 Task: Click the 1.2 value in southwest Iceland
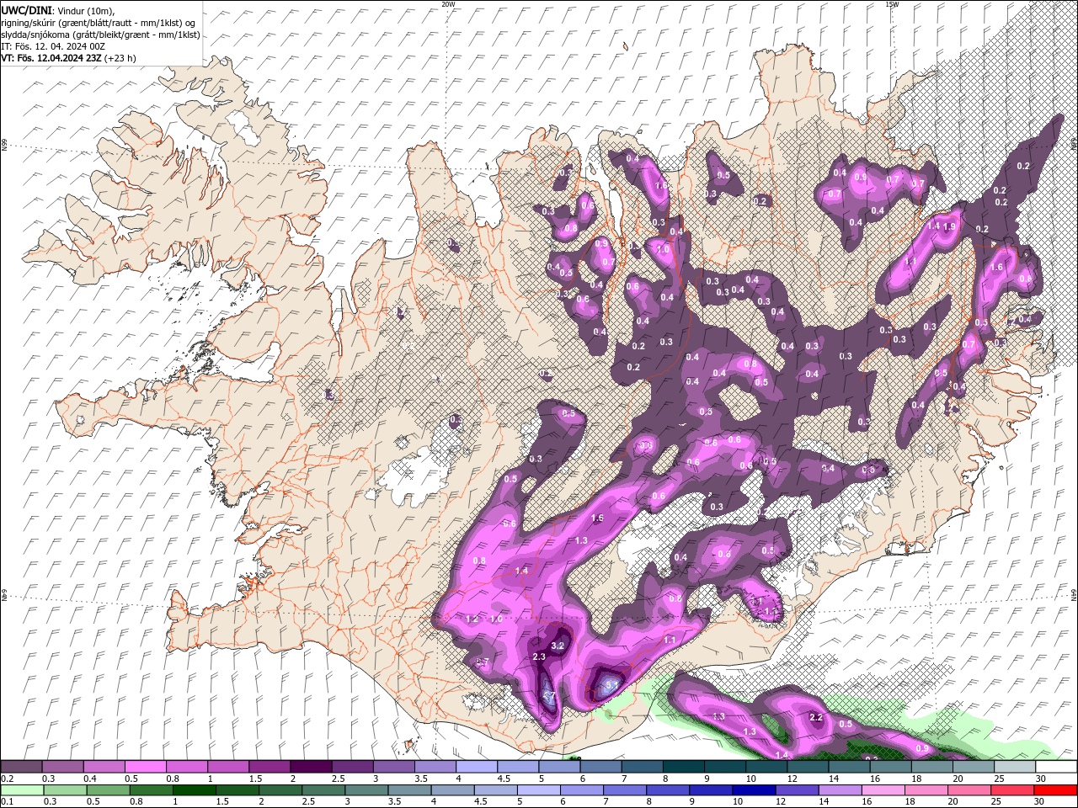[x=472, y=619]
